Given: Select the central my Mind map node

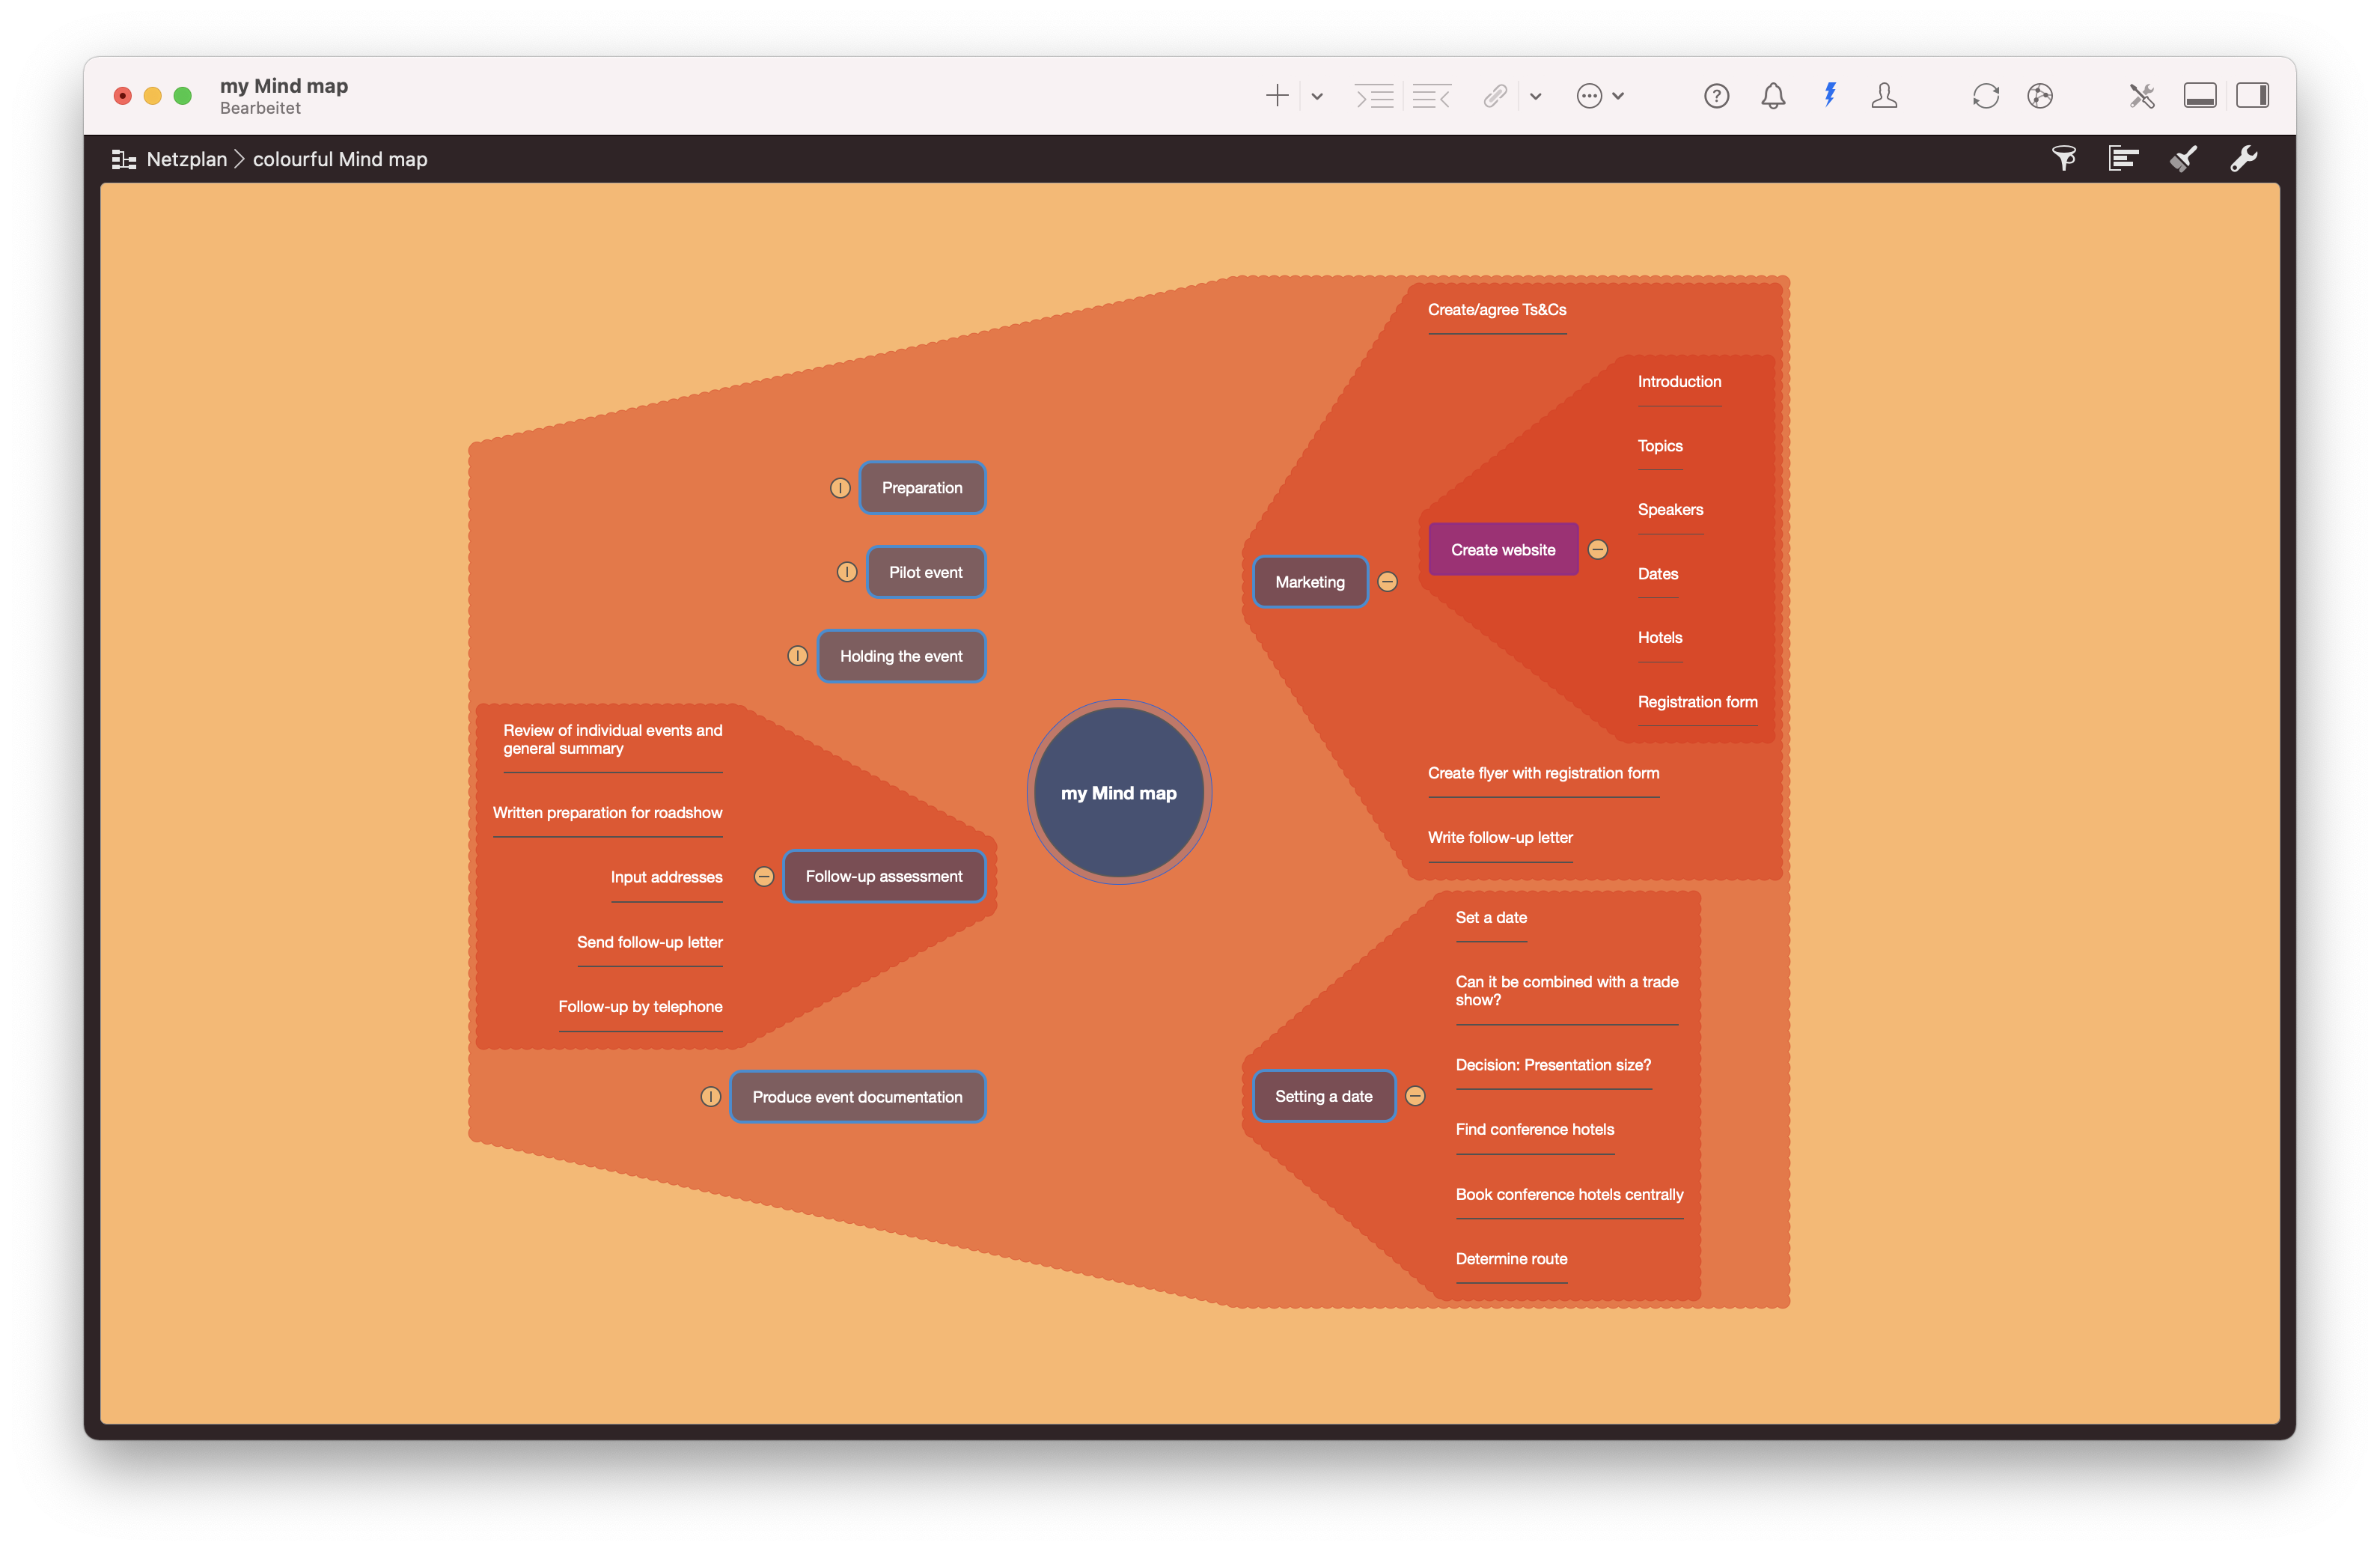Looking at the screenshot, I should 1119,793.
